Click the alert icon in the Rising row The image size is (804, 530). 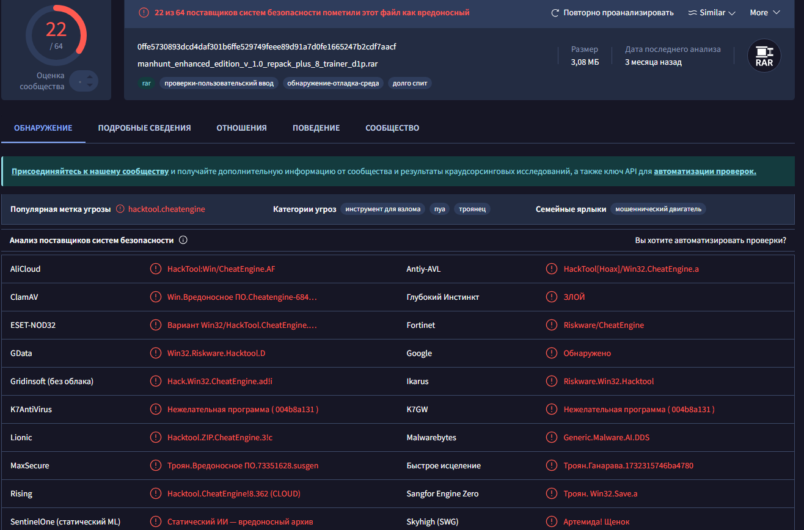tap(156, 493)
